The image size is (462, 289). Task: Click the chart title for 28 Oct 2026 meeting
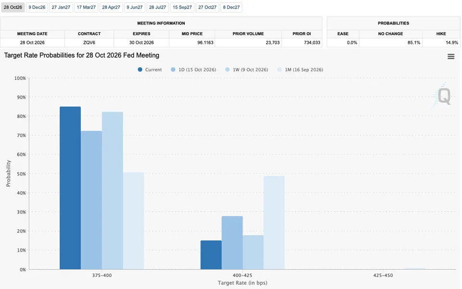tap(82, 55)
